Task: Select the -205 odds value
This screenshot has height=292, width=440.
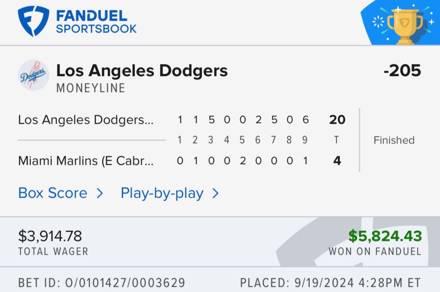Action: pos(402,71)
